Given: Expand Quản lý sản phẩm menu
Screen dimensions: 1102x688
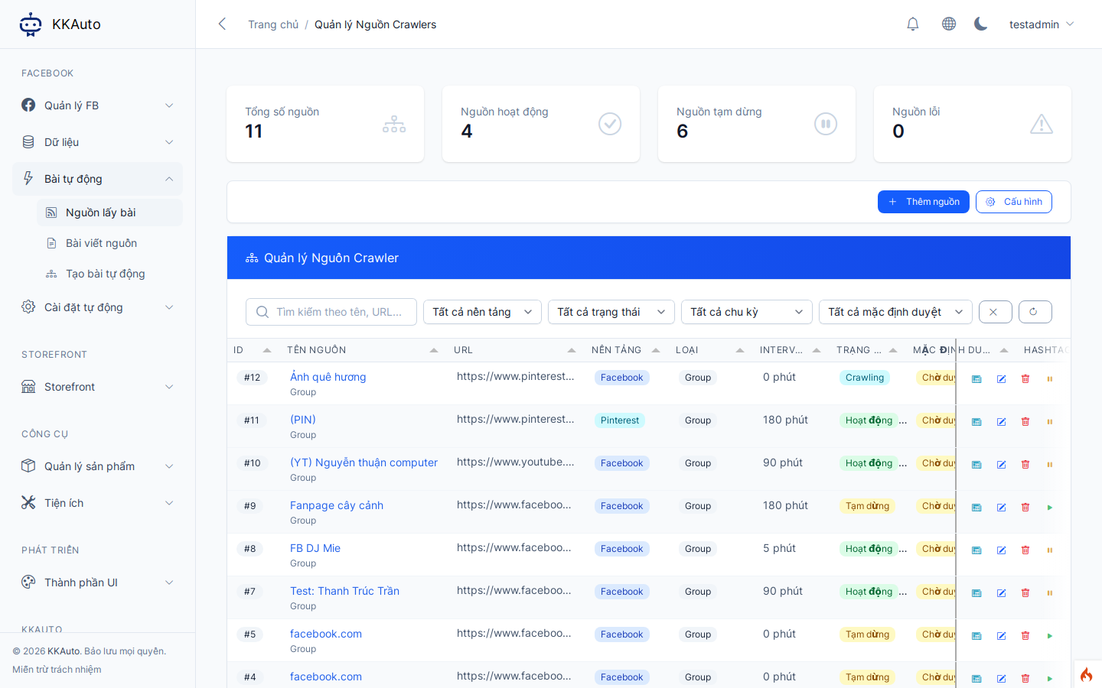Looking at the screenshot, I should (97, 466).
